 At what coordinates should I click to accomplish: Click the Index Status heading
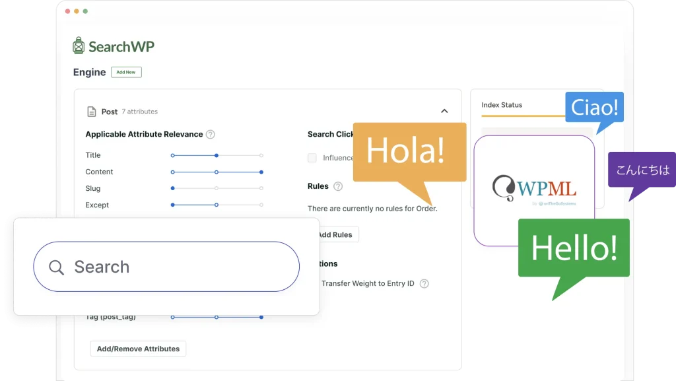point(502,105)
